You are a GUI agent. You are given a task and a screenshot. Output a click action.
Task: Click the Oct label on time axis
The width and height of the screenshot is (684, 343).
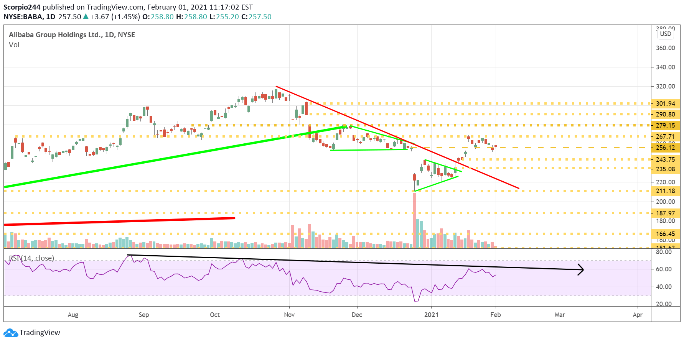(215, 315)
